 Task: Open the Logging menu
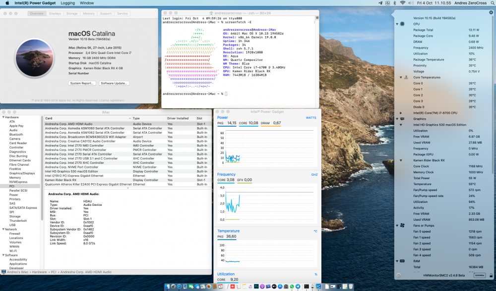67,3
